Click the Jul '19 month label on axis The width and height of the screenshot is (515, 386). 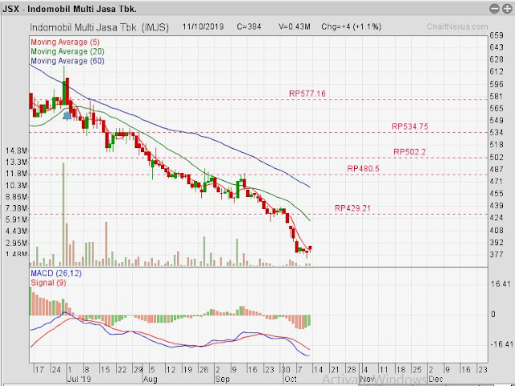[80, 379]
